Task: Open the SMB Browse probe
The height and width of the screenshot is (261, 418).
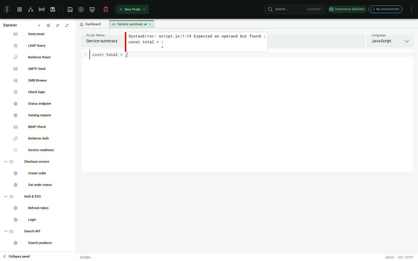Action: point(38,80)
